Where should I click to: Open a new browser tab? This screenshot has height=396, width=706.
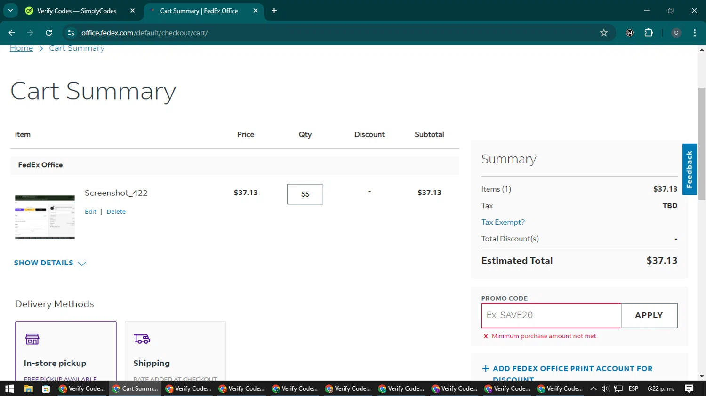click(x=274, y=11)
